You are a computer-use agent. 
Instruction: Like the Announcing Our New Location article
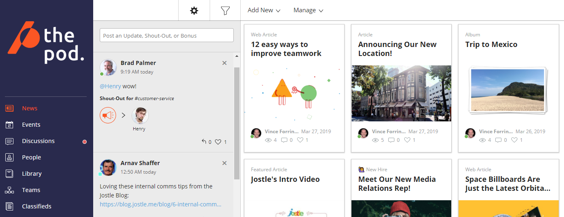(407, 140)
